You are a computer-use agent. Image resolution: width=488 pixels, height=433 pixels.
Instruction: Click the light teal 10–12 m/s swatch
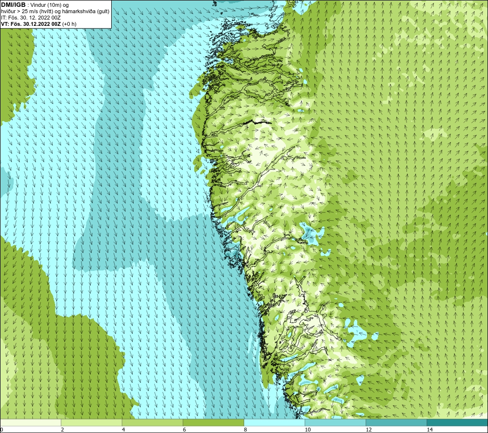[336, 422]
